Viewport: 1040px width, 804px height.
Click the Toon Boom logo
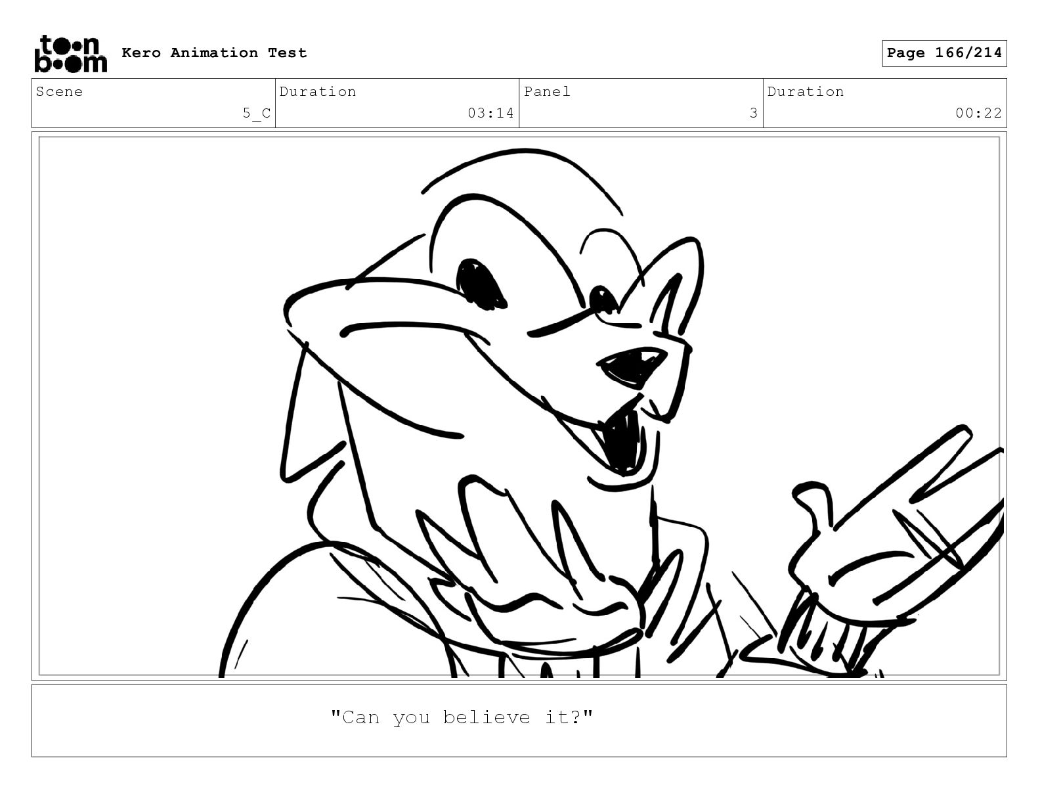point(70,53)
